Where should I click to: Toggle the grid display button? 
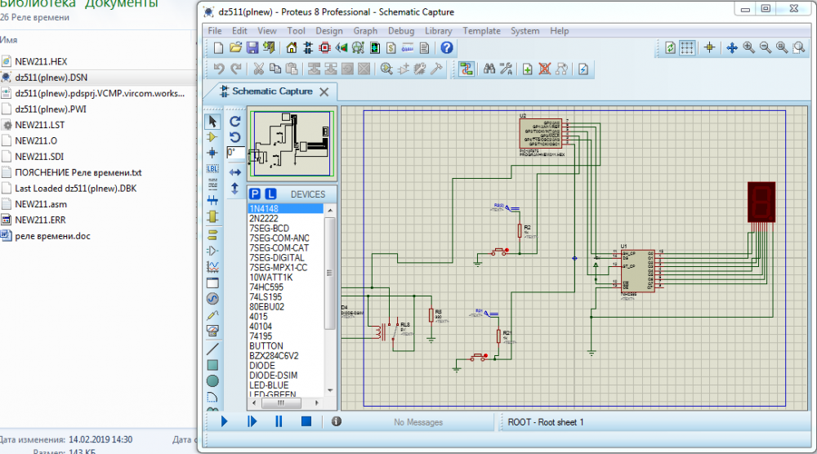point(688,48)
